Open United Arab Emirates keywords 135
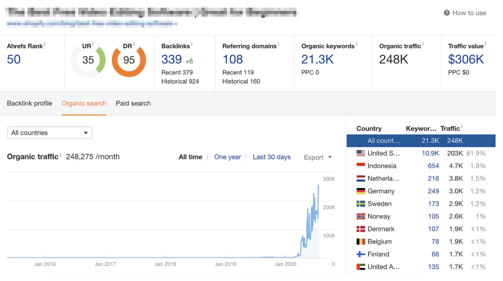The width and height of the screenshot is (503, 281). coord(433,267)
